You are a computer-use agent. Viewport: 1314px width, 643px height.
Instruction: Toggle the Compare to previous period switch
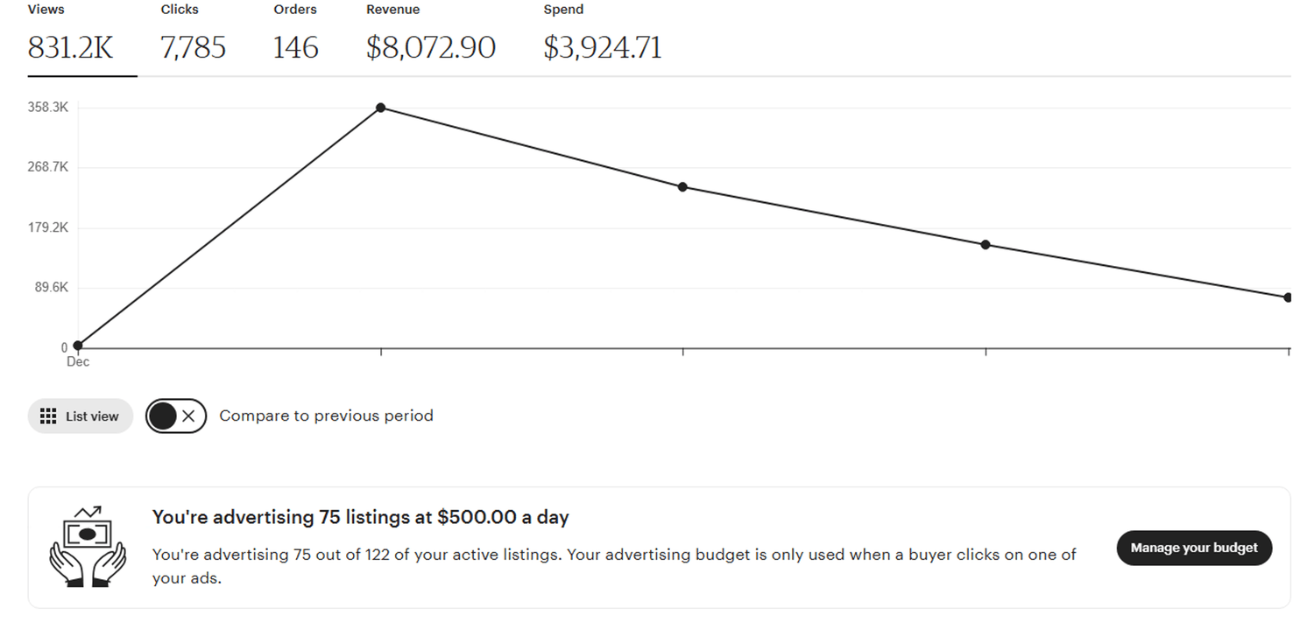(x=176, y=416)
